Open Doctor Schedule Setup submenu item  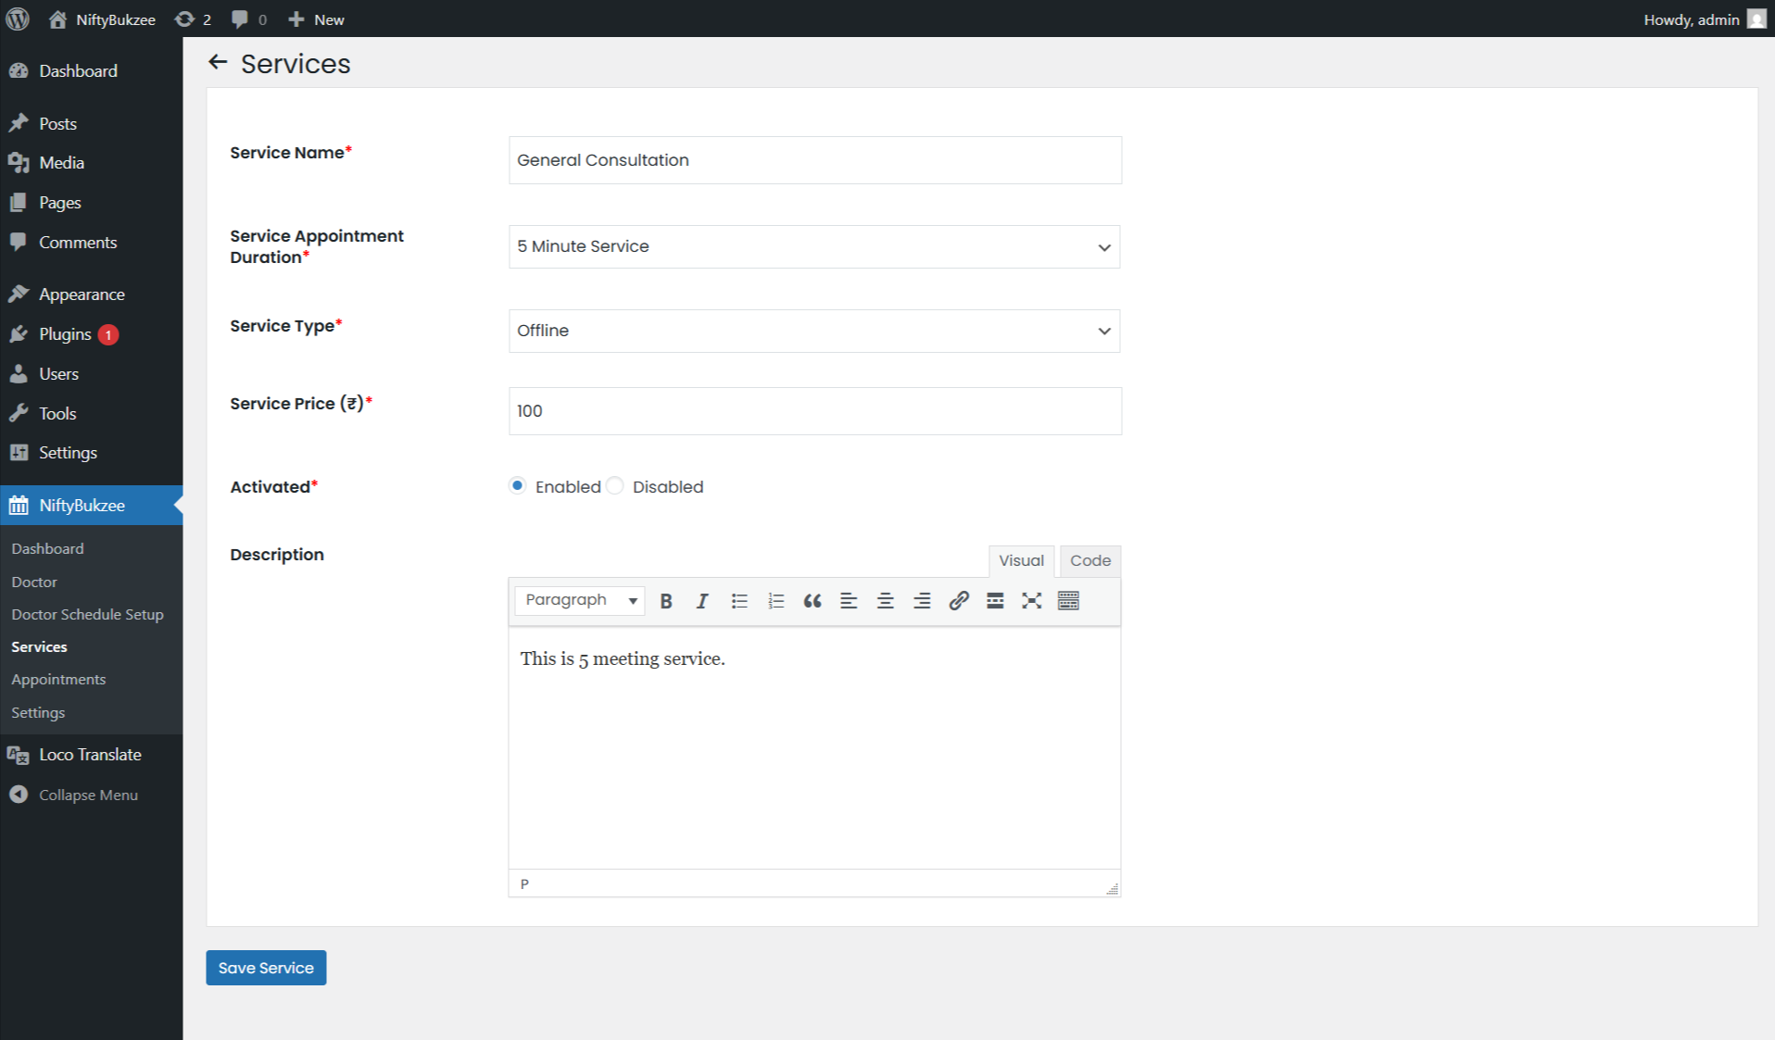(87, 614)
